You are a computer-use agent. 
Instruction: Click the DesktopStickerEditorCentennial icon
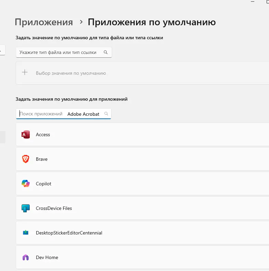coord(26,233)
